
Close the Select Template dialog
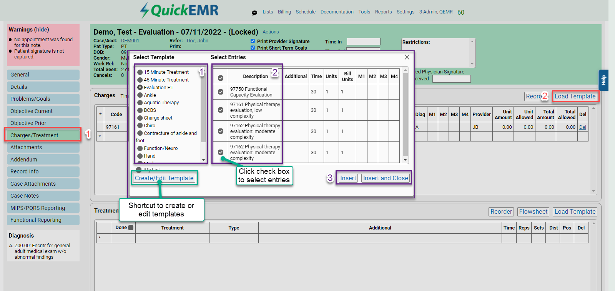[x=407, y=57]
